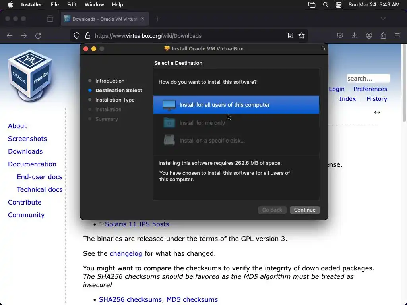Open the Edit menu
407x305 pixels.
pyautogui.click(x=72, y=5)
